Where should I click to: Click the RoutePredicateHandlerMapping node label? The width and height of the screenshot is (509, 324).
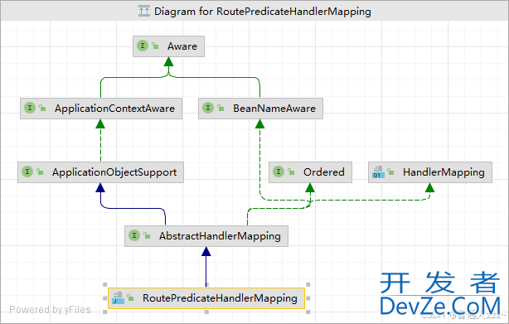click(220, 298)
